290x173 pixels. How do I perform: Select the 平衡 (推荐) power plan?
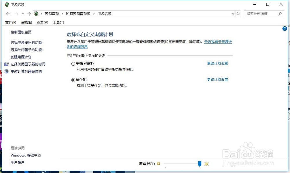pos(73,64)
